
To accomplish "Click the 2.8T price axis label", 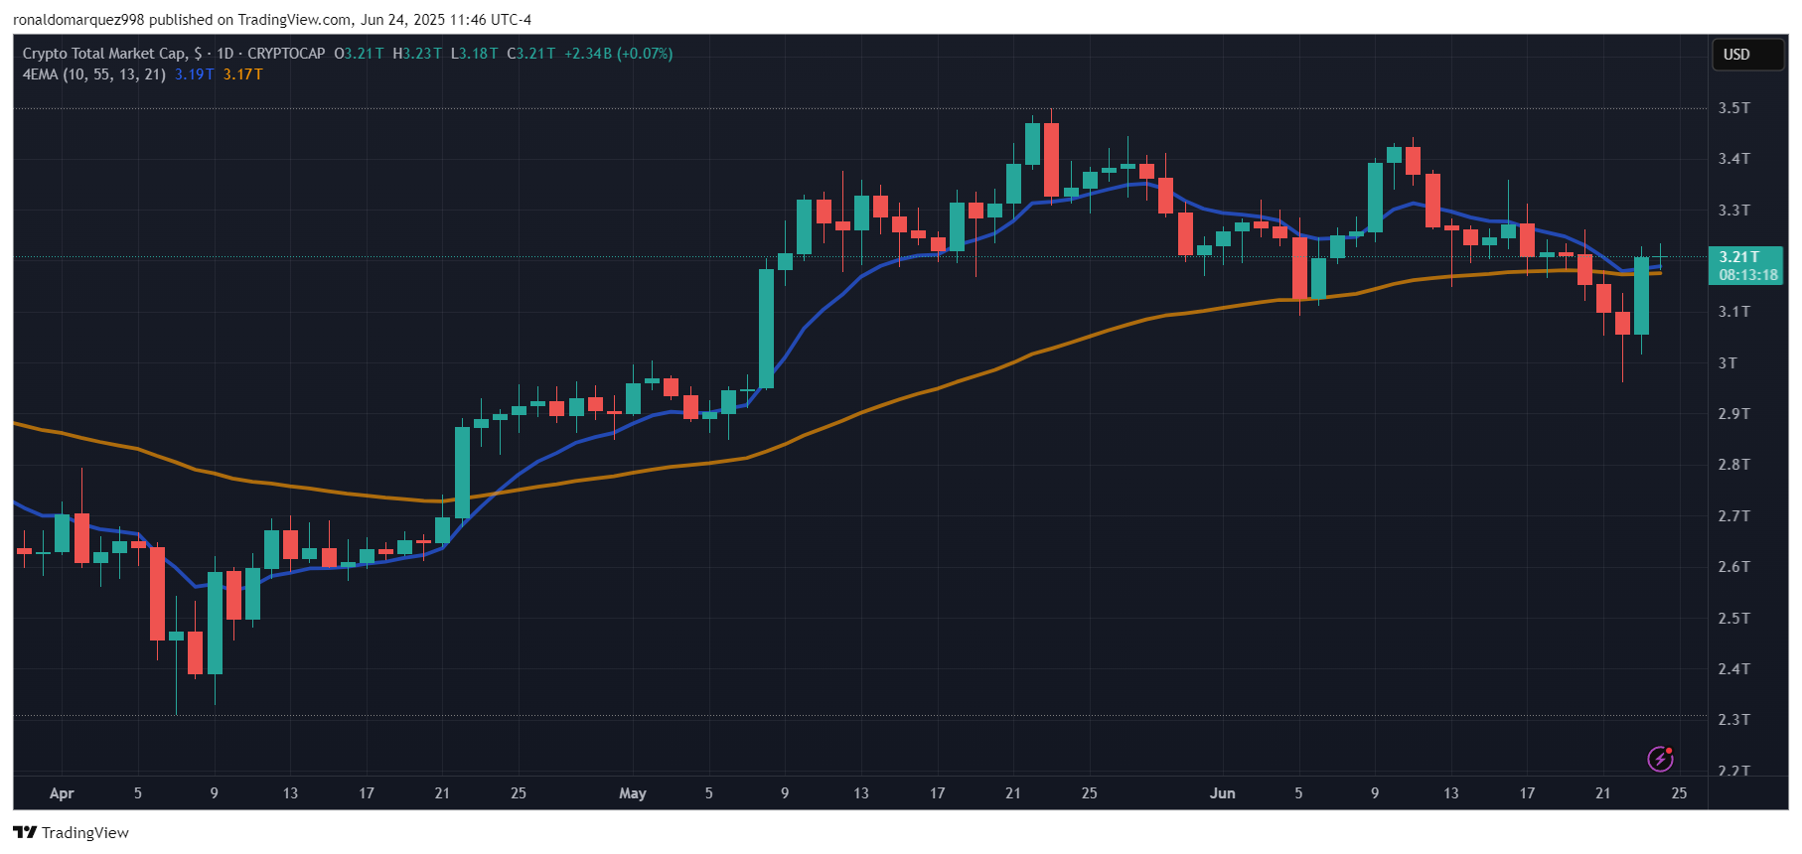I will pos(1734,465).
